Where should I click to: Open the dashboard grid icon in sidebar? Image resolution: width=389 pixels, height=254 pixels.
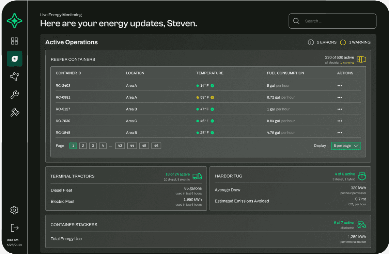pyautogui.click(x=14, y=41)
